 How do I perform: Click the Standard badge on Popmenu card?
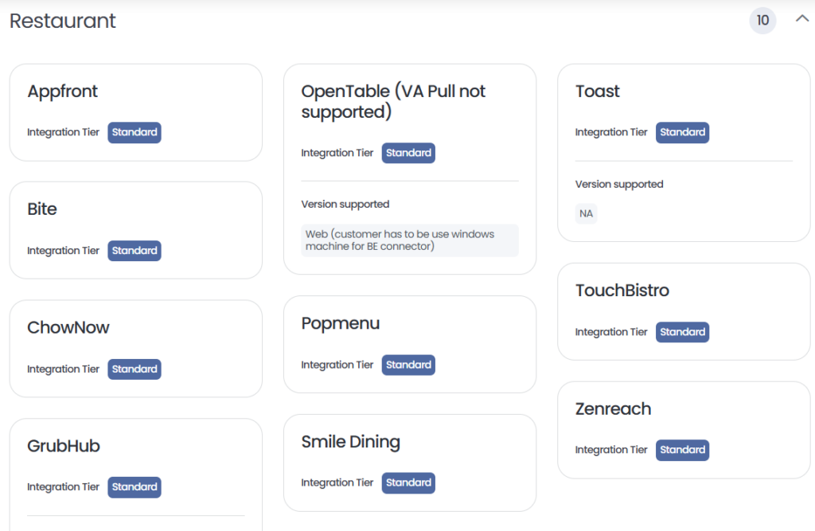[408, 365]
